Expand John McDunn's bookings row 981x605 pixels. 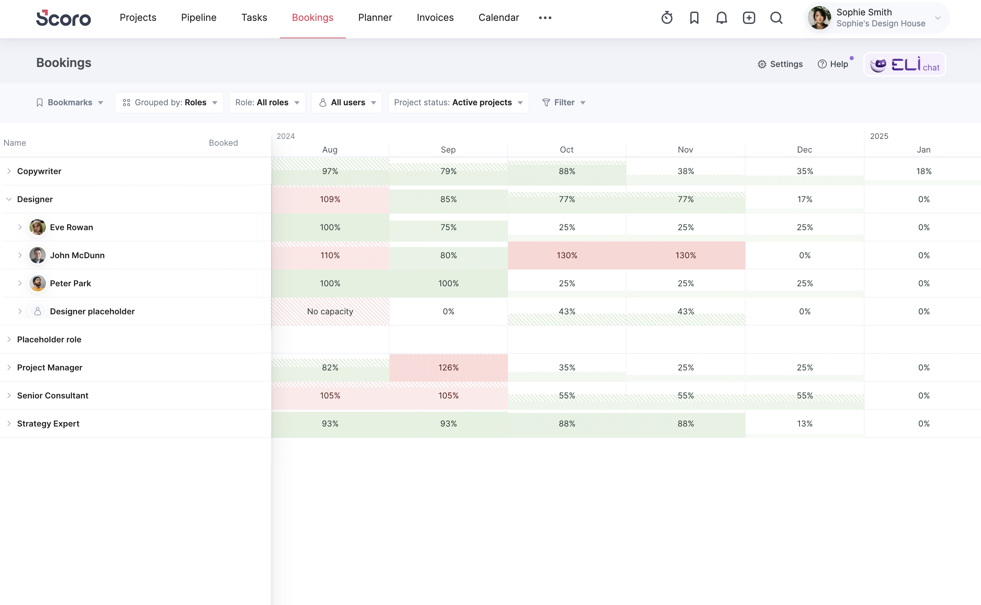[19, 255]
